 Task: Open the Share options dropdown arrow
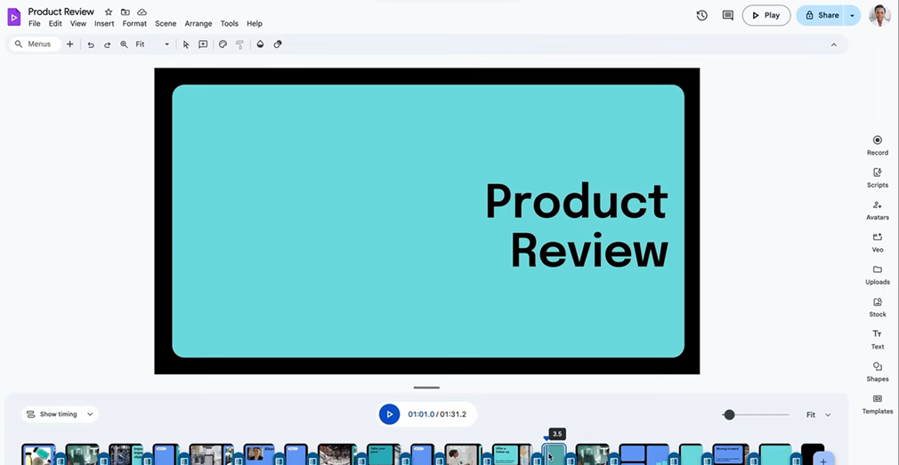tap(853, 15)
